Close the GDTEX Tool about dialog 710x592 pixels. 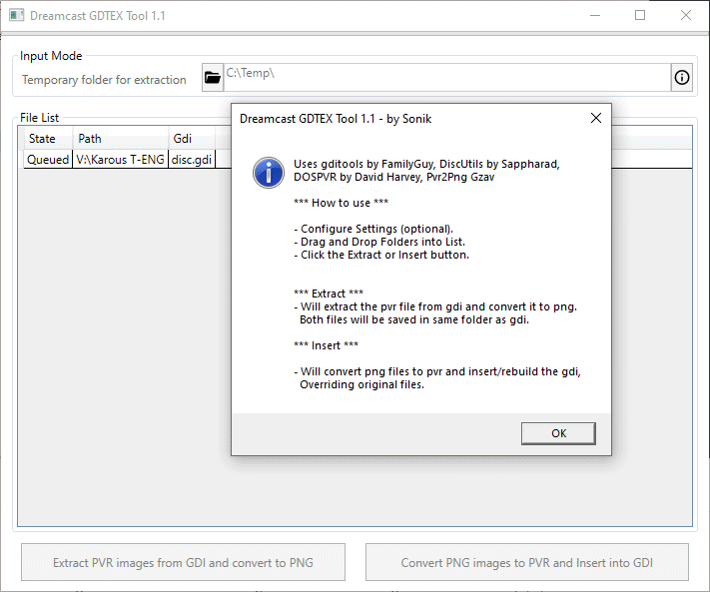[596, 118]
